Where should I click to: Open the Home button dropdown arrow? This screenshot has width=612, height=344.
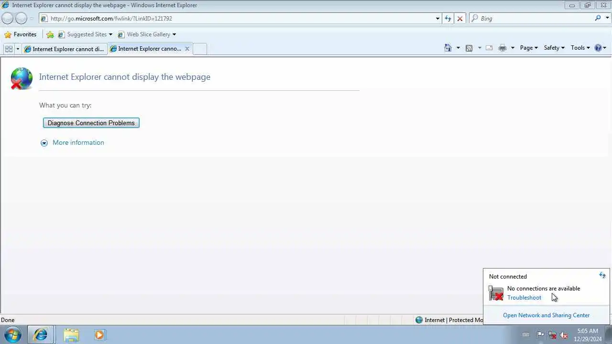coord(458,48)
